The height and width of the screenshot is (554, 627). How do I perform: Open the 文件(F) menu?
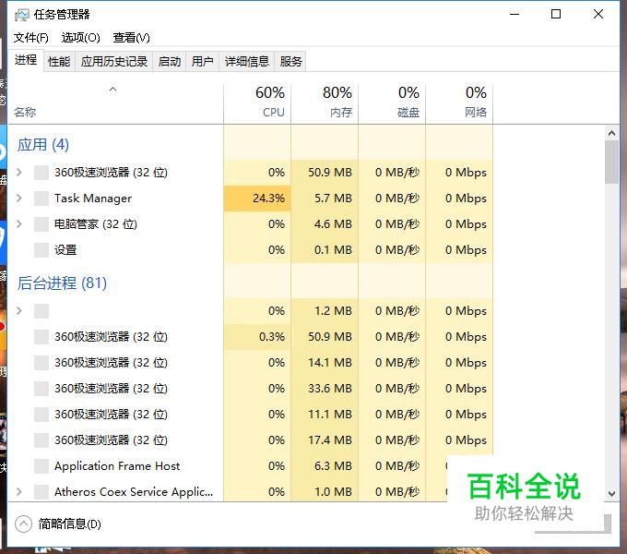[x=31, y=38]
